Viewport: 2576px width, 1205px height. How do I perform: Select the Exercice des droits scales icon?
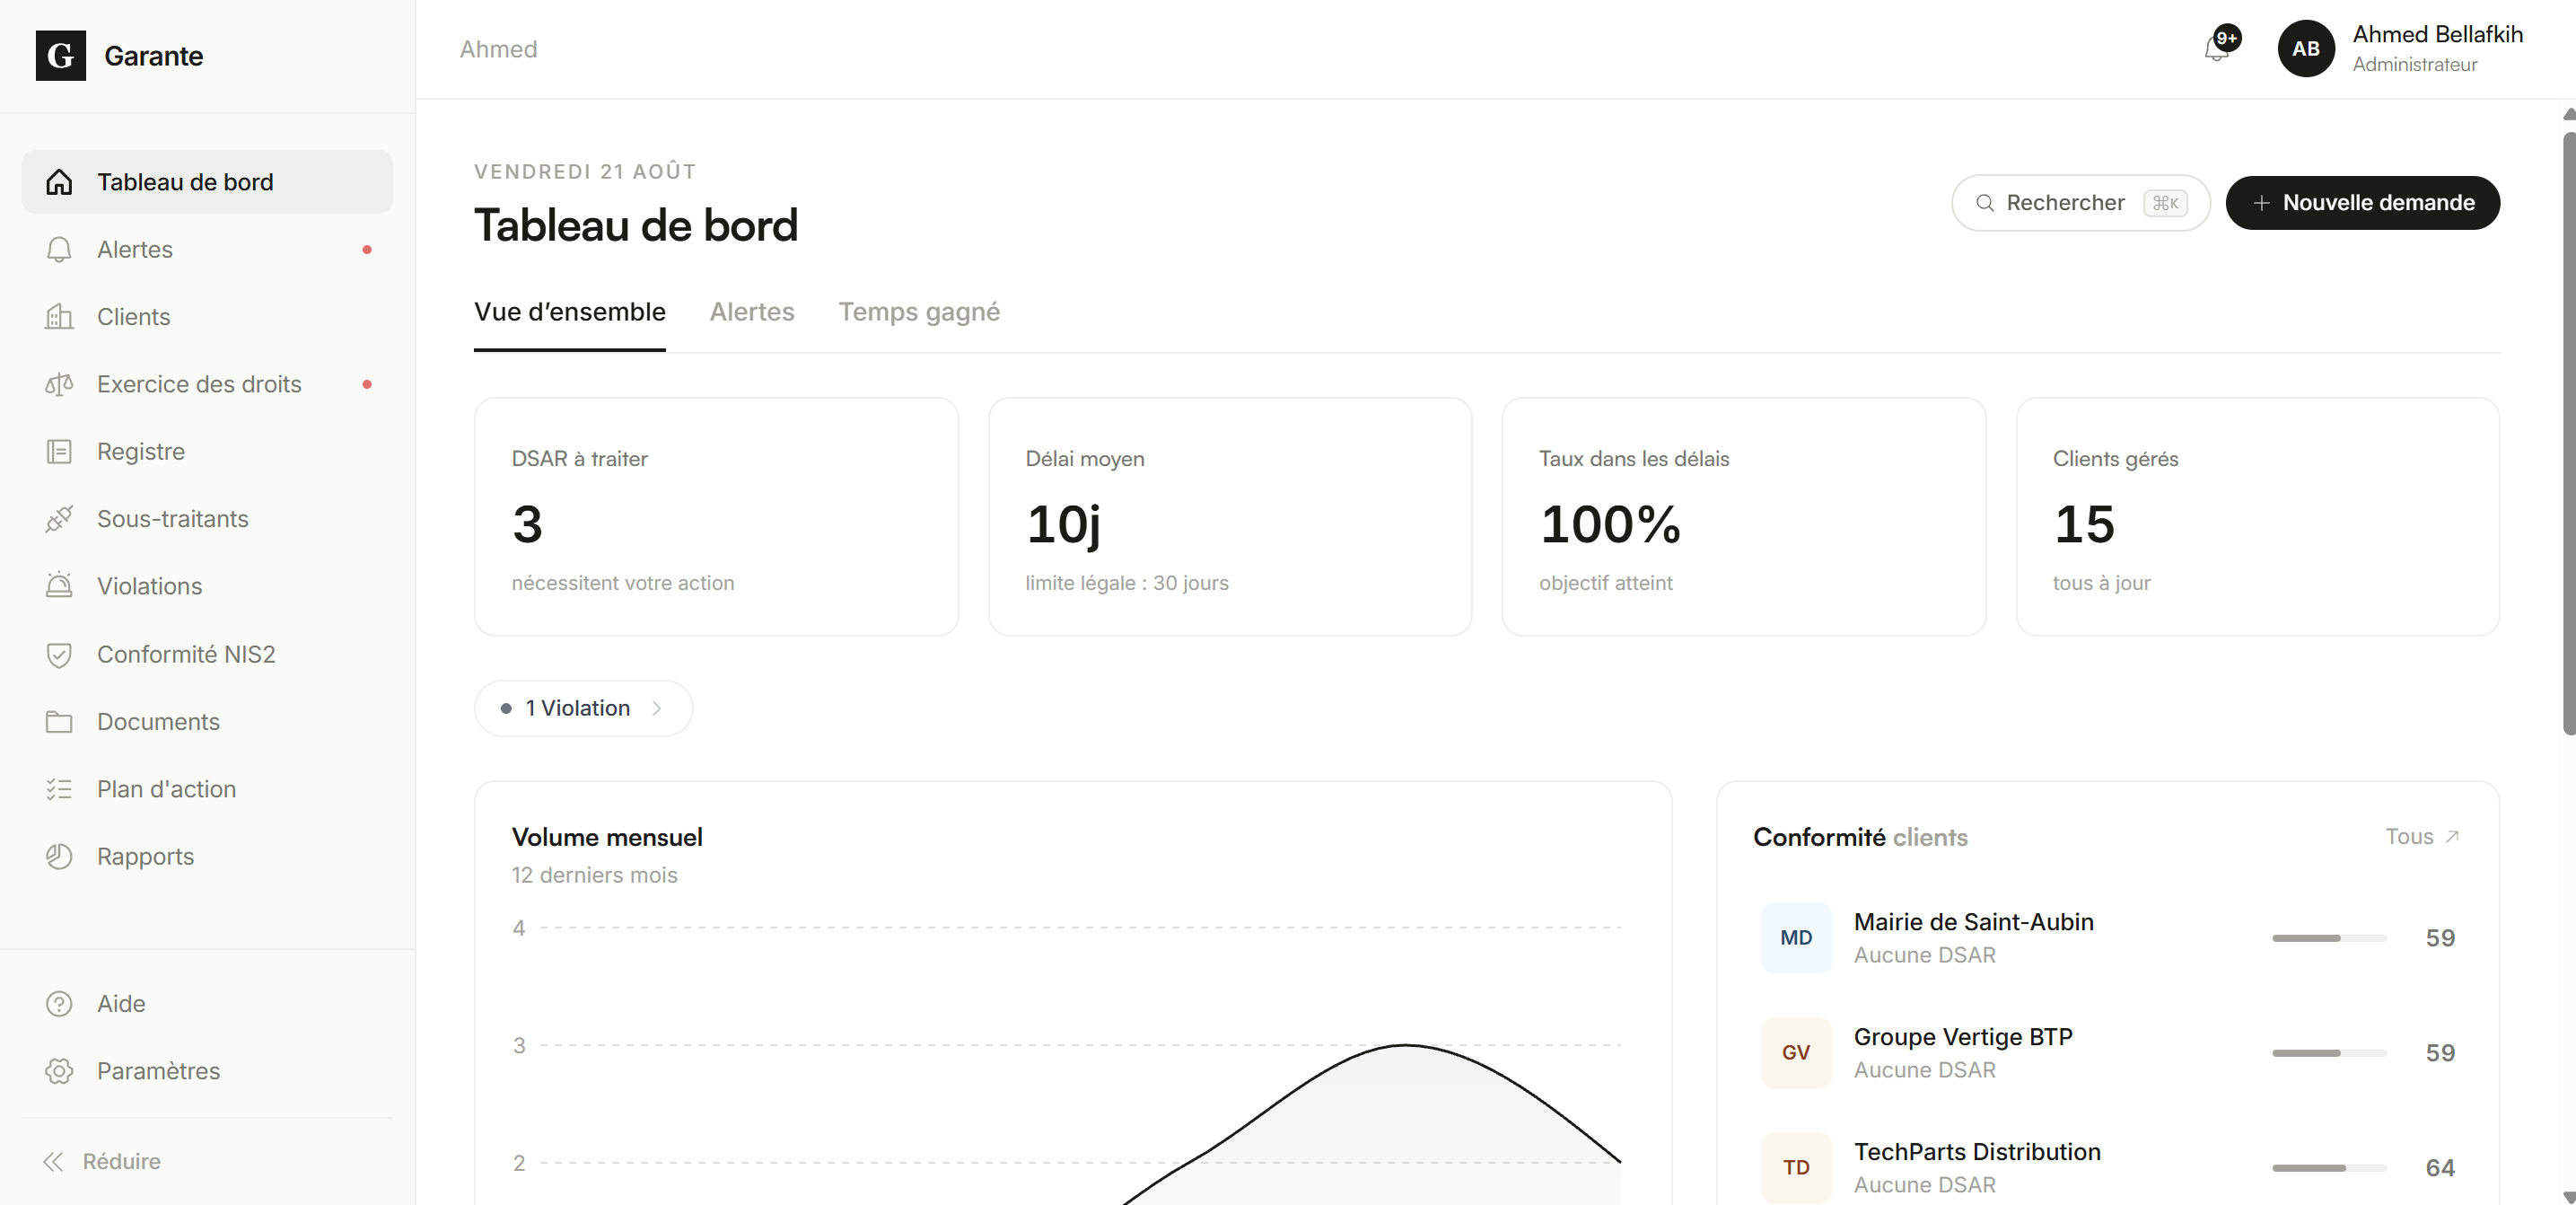click(x=59, y=384)
